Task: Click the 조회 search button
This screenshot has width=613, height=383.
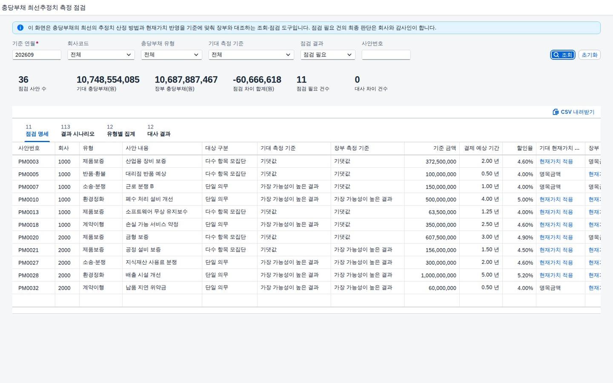Action: [x=562, y=55]
